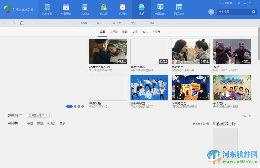Open the 排行榜 rankings icon
Viewport: 260px width, 168px height.
click(122, 9)
